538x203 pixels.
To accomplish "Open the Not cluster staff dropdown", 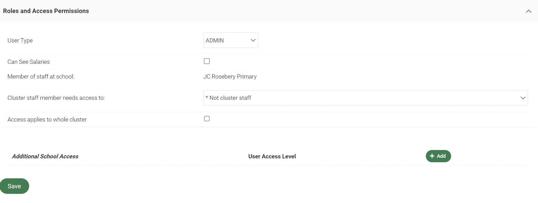I will click(x=365, y=98).
